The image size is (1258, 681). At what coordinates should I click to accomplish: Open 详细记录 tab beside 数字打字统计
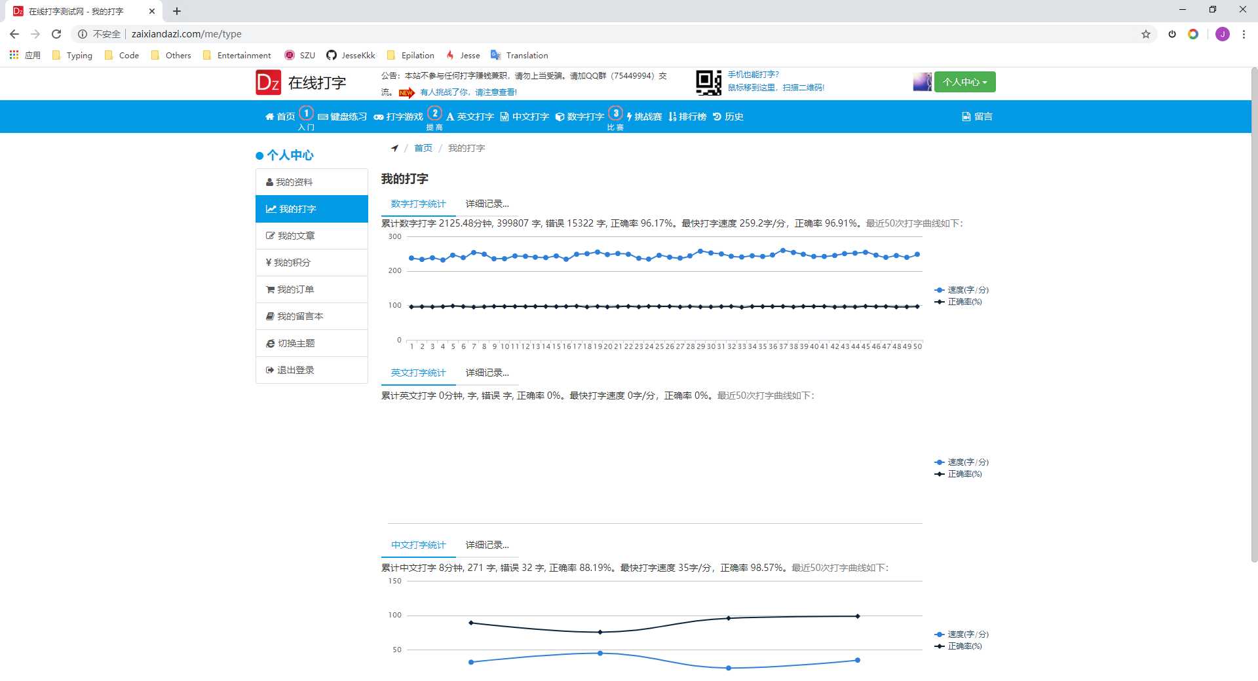487,204
